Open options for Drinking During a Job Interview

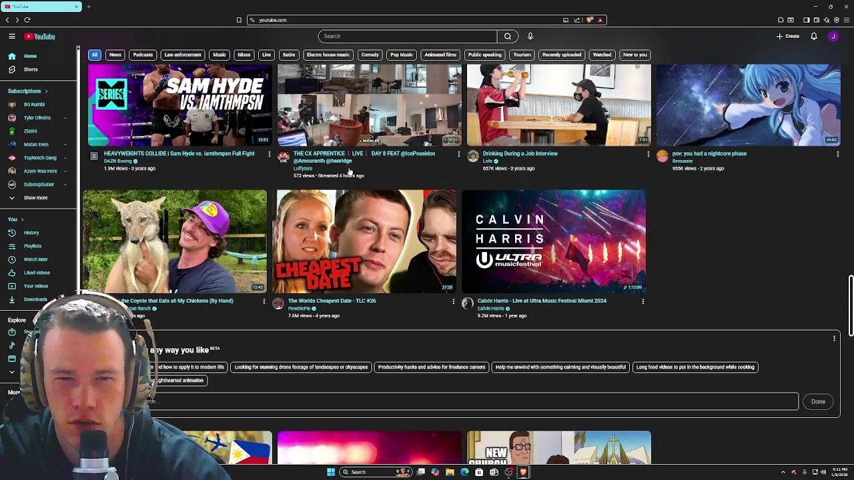click(648, 154)
